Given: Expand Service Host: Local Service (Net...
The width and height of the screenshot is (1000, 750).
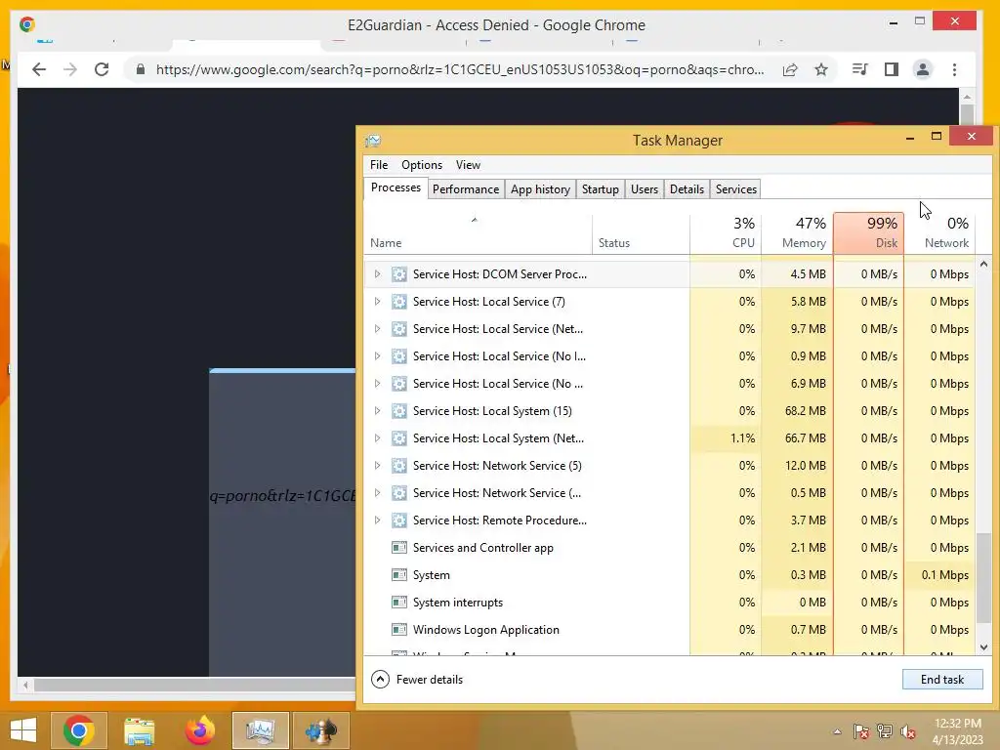Looking at the screenshot, I should [x=378, y=329].
